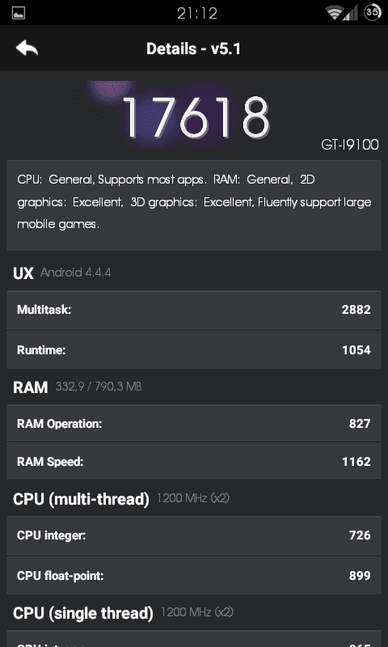Tap the UX Android 4.4.4 section header
388x647 pixels.
62,273
